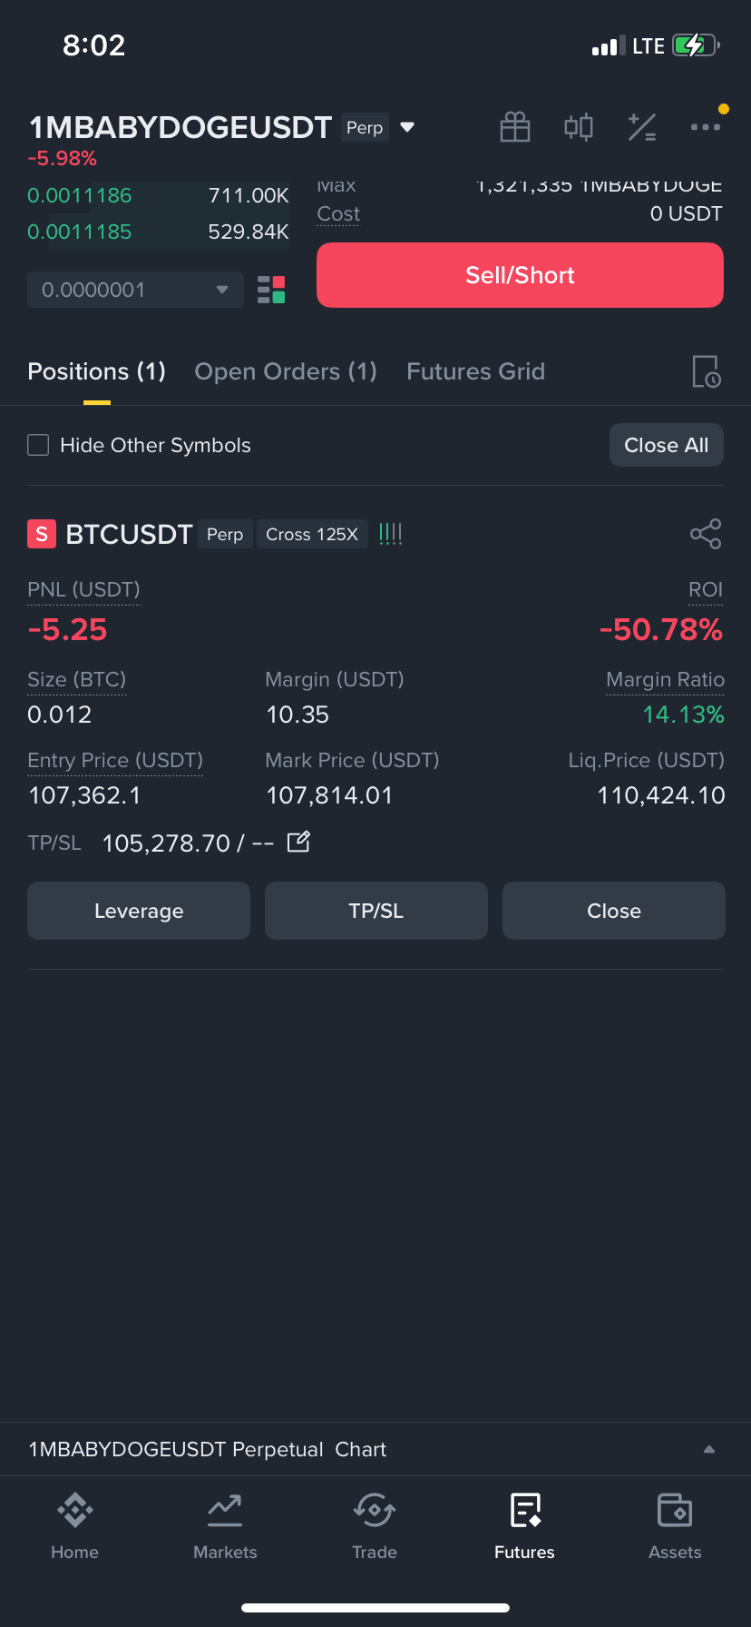Tick the Hide Other Symbols checkbox

pos(38,445)
